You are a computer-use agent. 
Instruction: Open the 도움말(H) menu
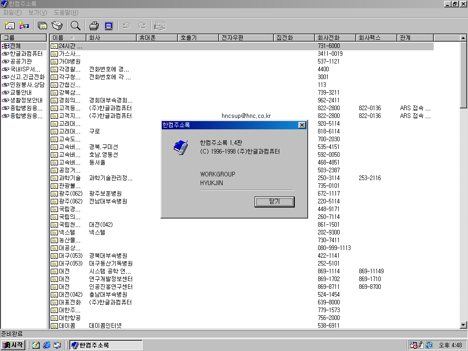[x=66, y=12]
